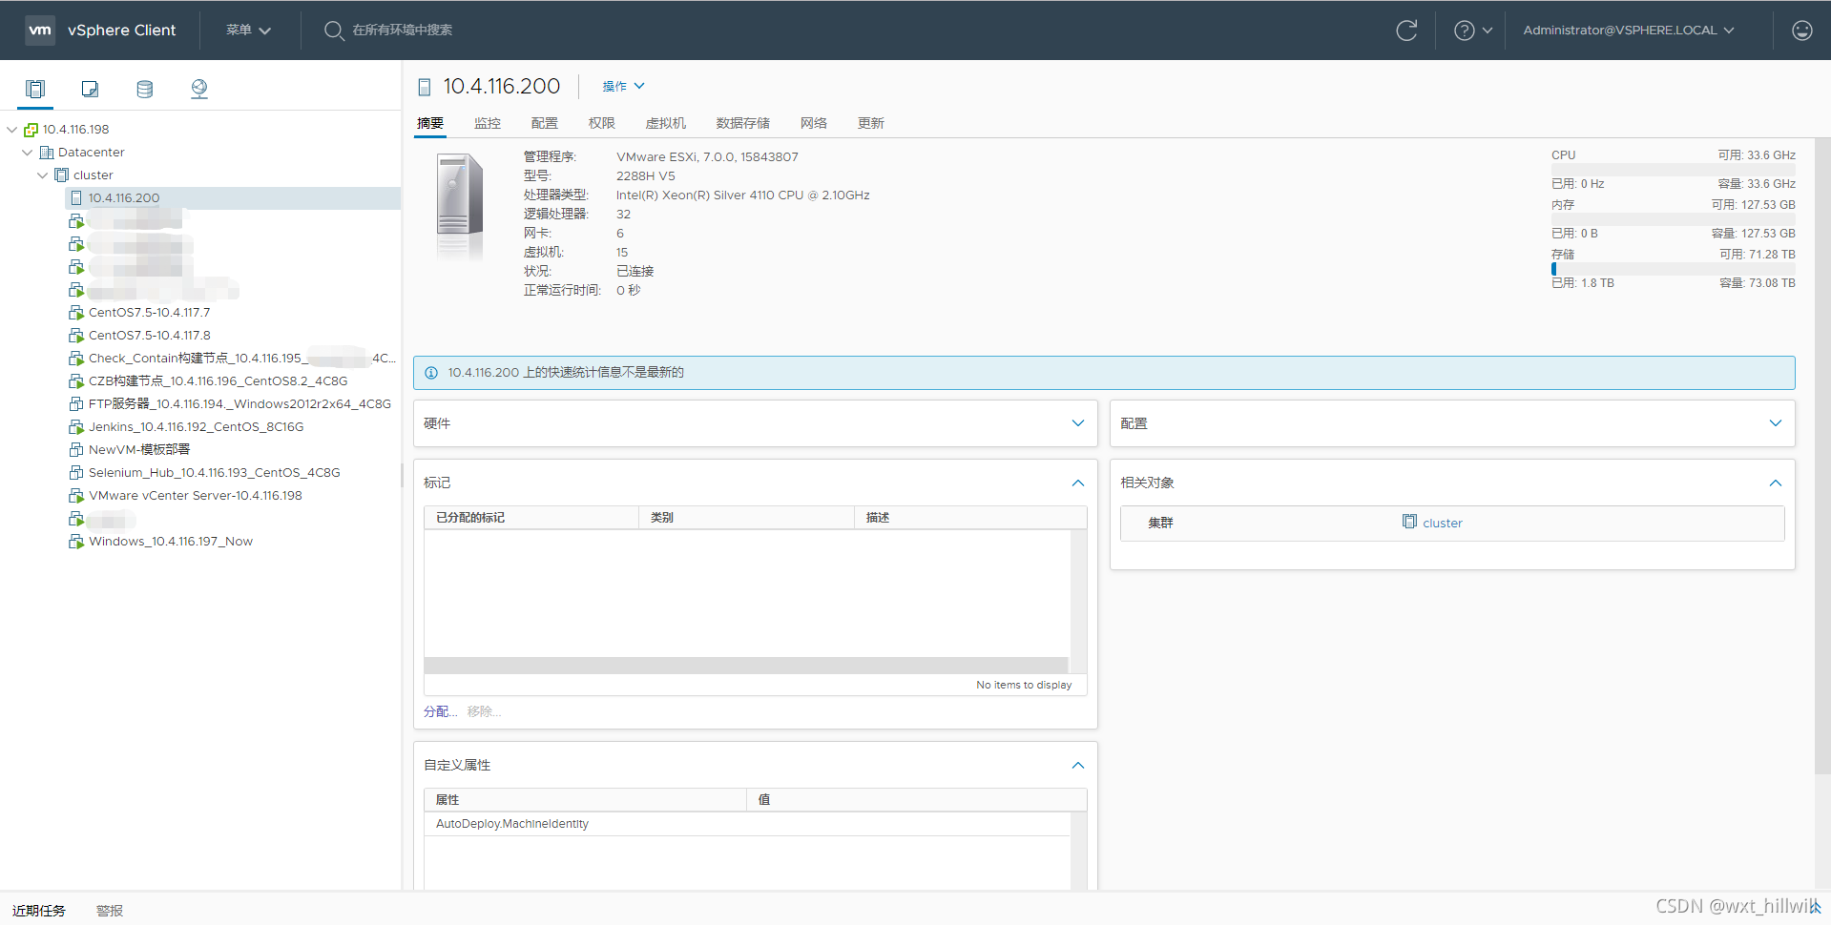
Task: Open the 操作 actions dropdown
Action: pyautogui.click(x=623, y=87)
